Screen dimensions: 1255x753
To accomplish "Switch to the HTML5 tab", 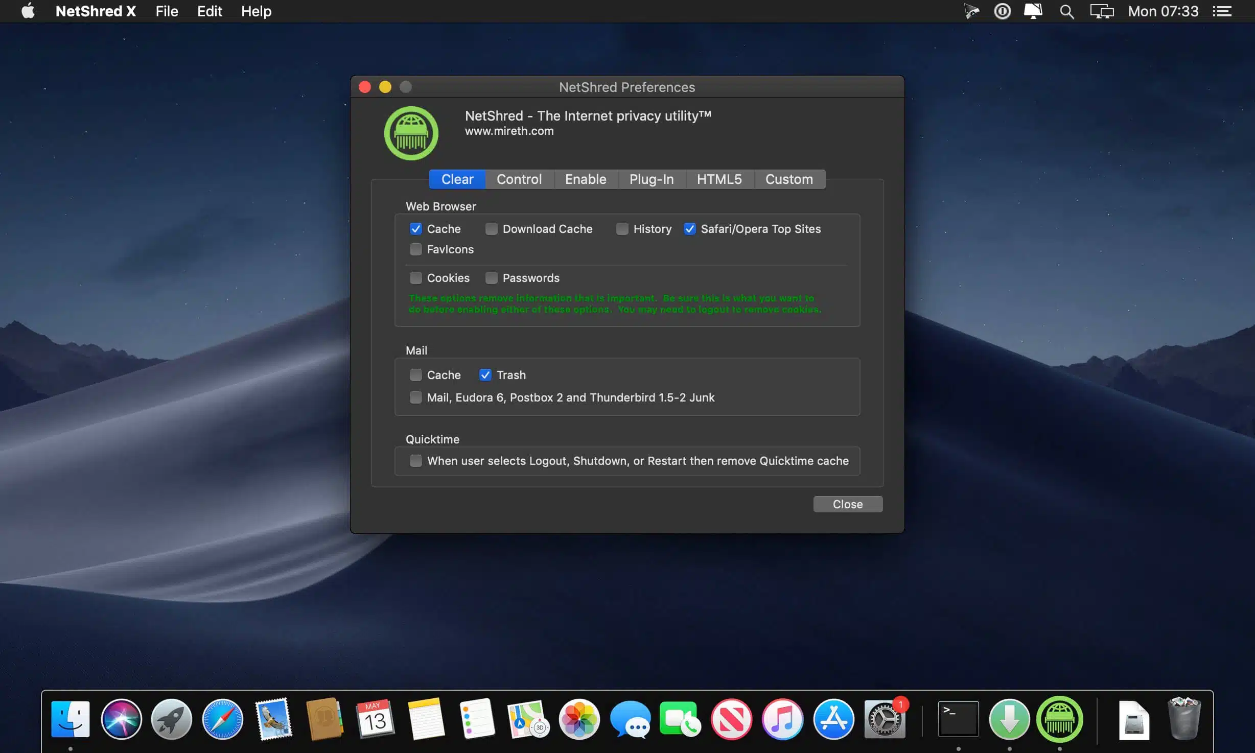I will tap(719, 179).
